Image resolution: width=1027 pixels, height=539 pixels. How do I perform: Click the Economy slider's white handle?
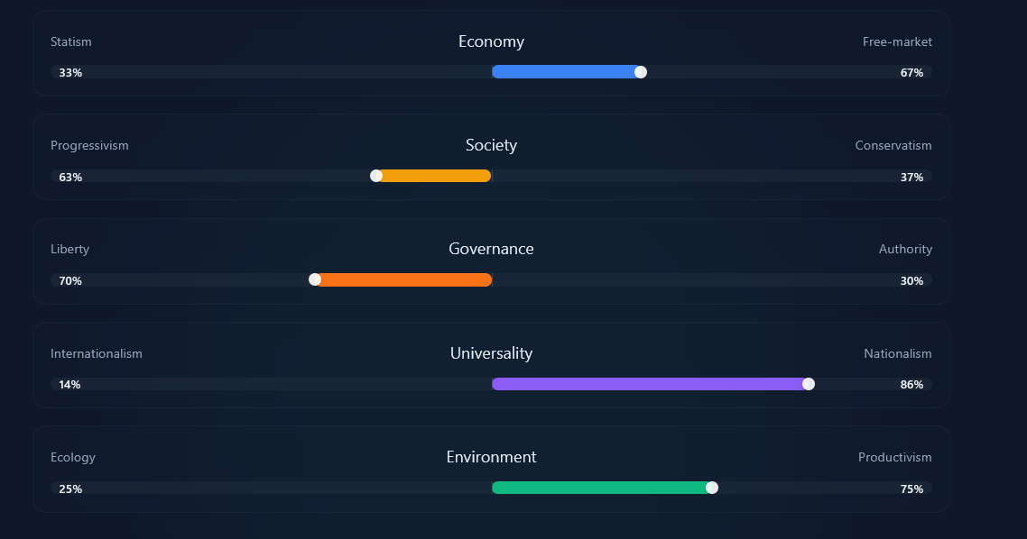coord(641,72)
